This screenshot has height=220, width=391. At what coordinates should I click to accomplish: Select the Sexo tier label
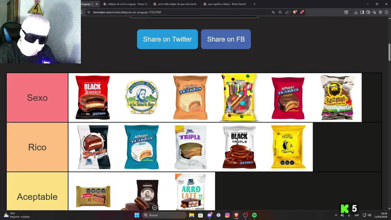pyautogui.click(x=37, y=97)
